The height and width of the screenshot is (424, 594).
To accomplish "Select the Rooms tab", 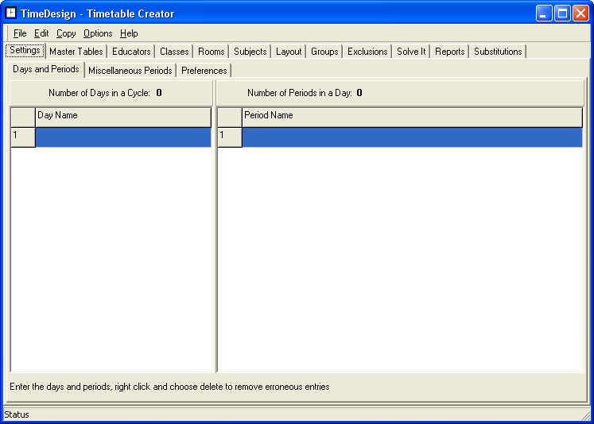I will 212,52.
